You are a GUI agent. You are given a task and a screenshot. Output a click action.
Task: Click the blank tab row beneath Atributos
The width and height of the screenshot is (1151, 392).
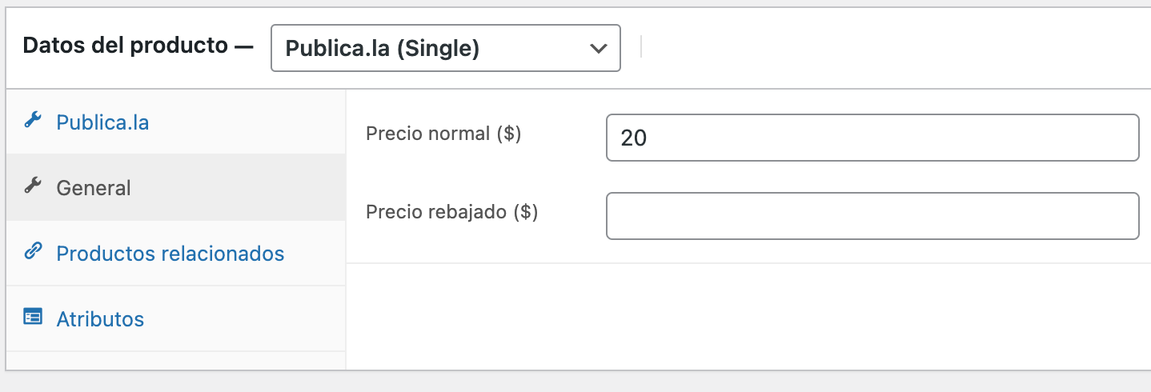pos(176,361)
